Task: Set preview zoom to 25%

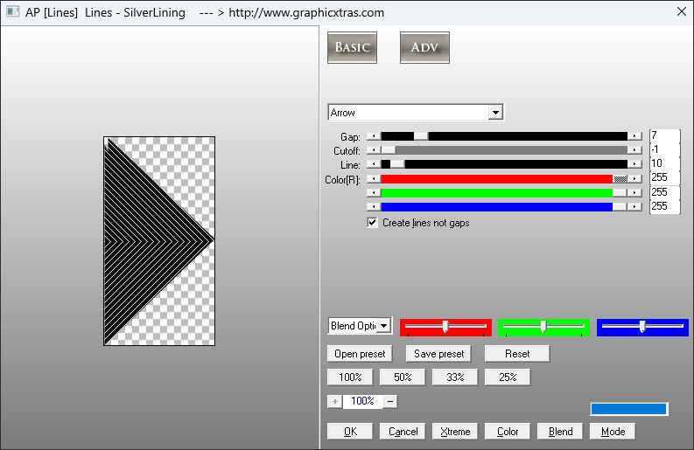Action: (508, 377)
